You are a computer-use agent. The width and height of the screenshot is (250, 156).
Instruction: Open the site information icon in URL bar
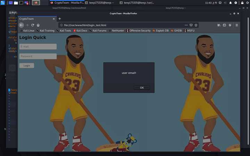61,25
